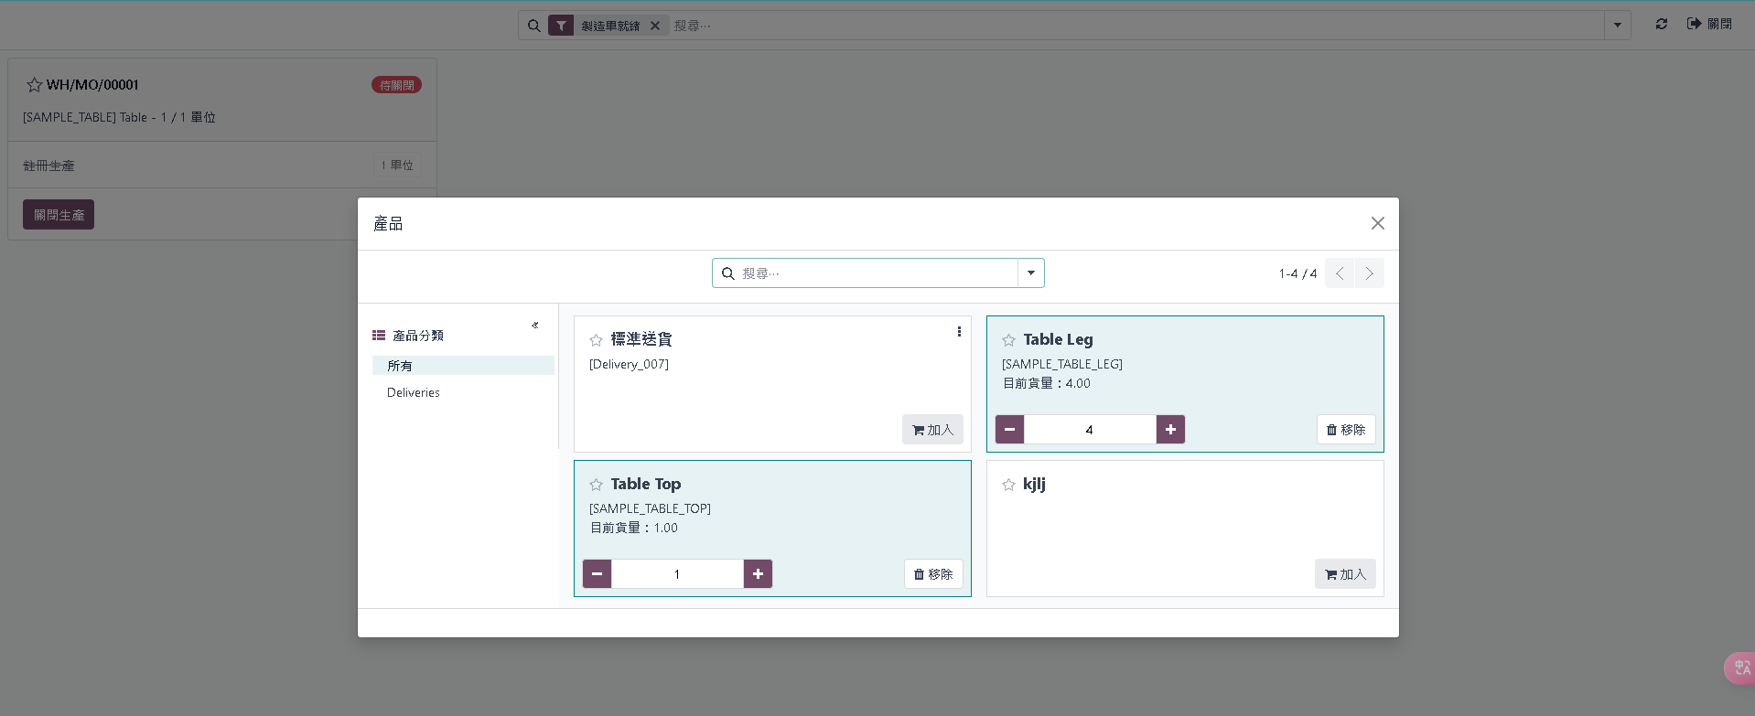
Task: Decrease Table Leg quantity with minus button
Action: point(1009,430)
